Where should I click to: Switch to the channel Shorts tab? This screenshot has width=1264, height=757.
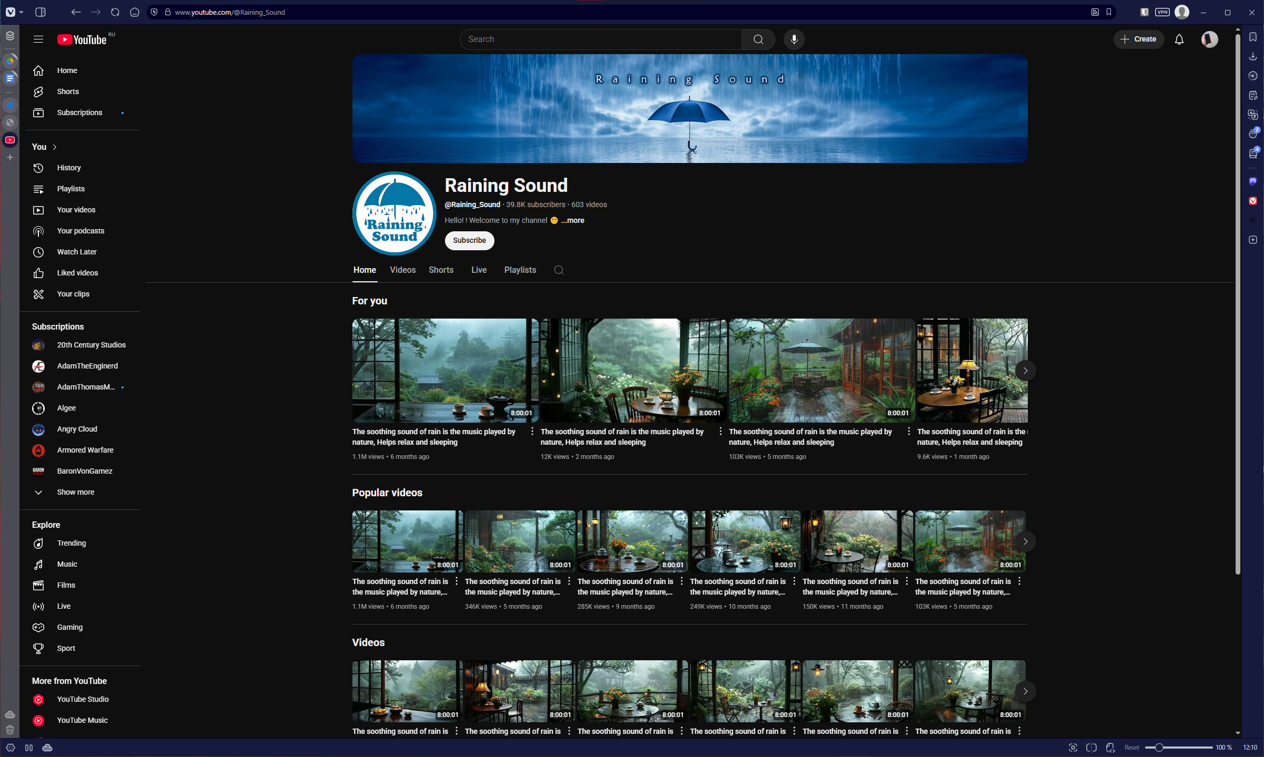point(441,270)
